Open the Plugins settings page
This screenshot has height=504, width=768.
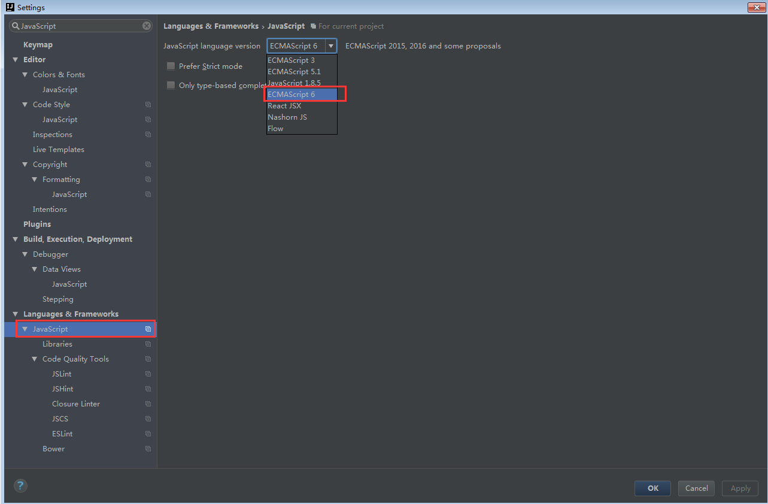(37, 224)
